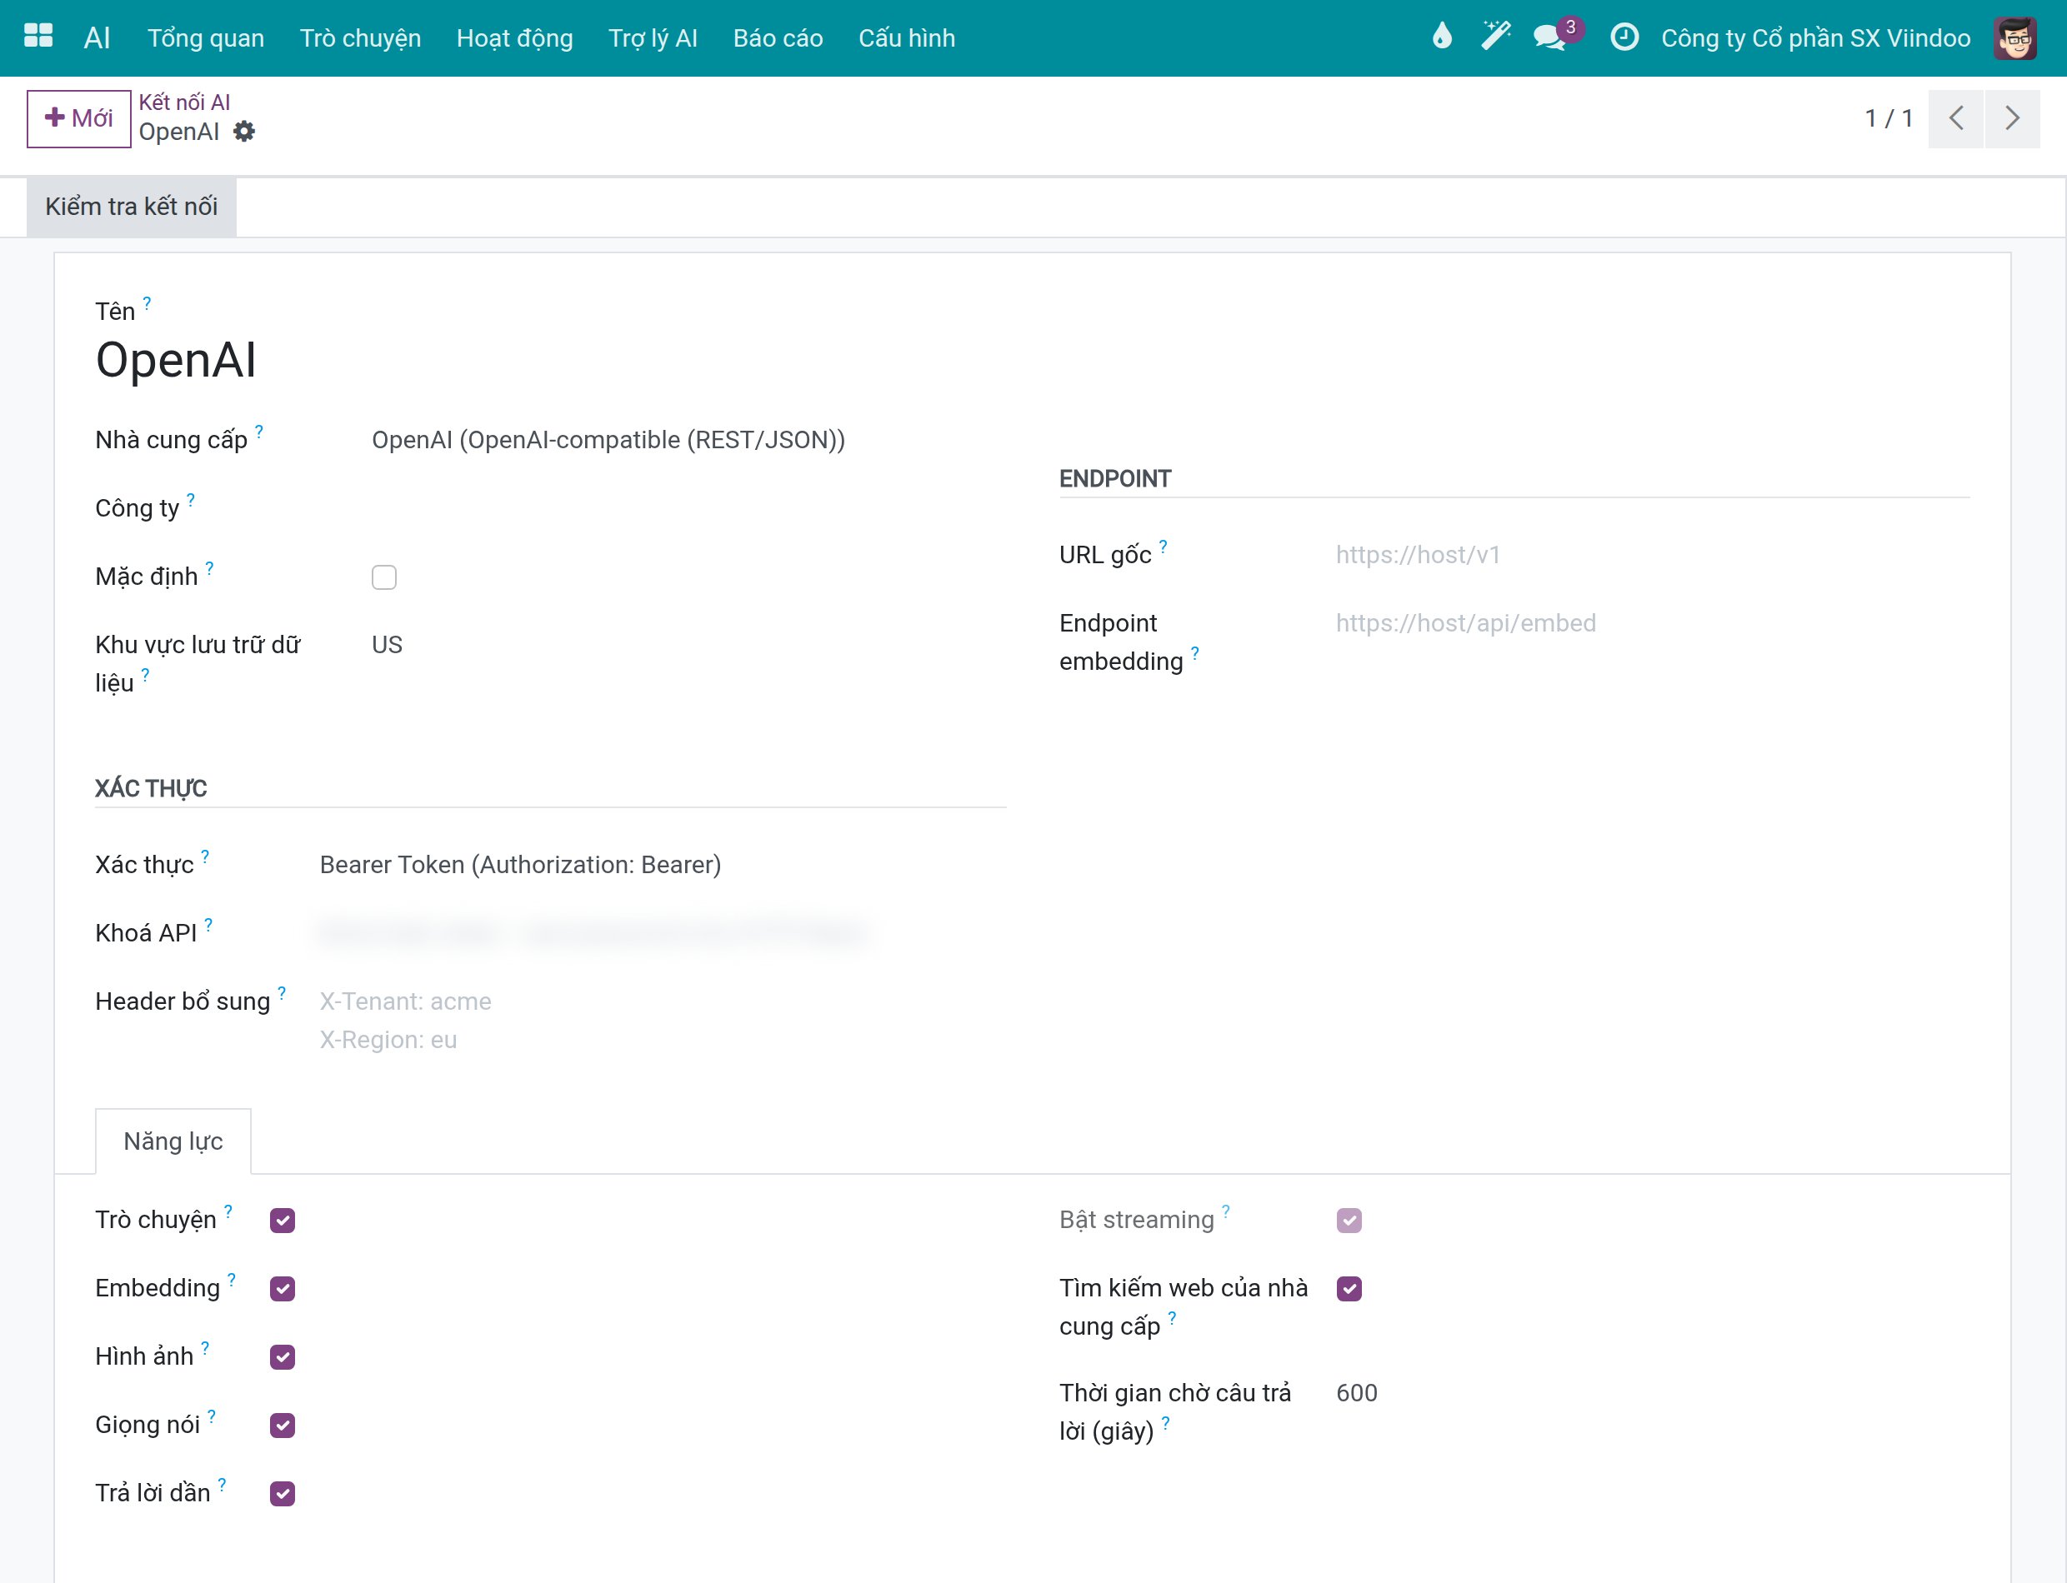This screenshot has height=1583, width=2067.
Task: Select the Năng lực tab
Action: [x=173, y=1141]
